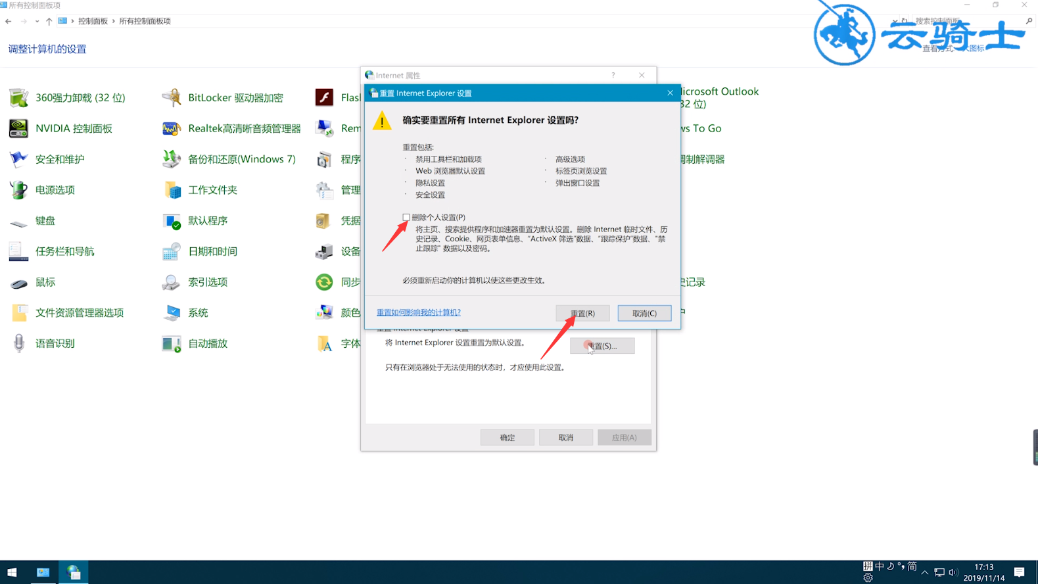Open the 语音识别 microphone icon
Image resolution: width=1038 pixels, height=584 pixels.
tap(18, 343)
